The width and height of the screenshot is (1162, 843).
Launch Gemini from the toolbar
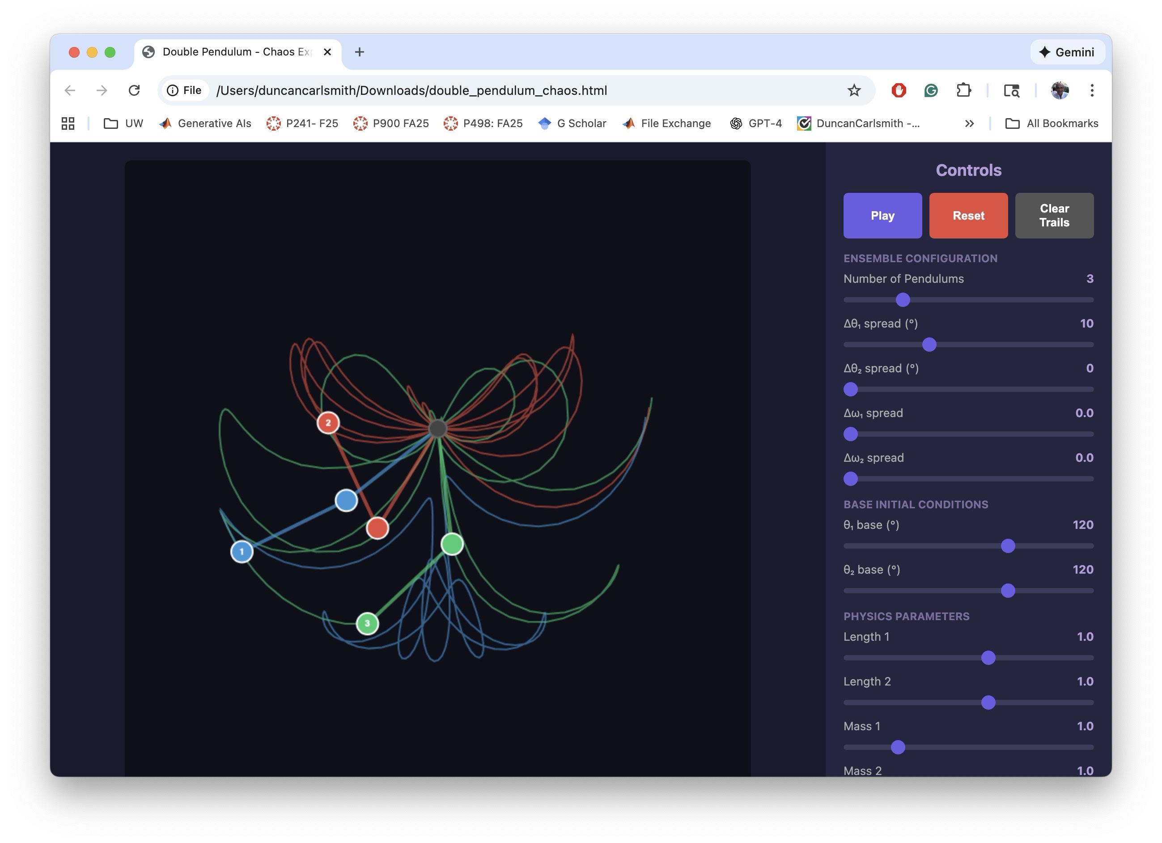pos(1067,52)
